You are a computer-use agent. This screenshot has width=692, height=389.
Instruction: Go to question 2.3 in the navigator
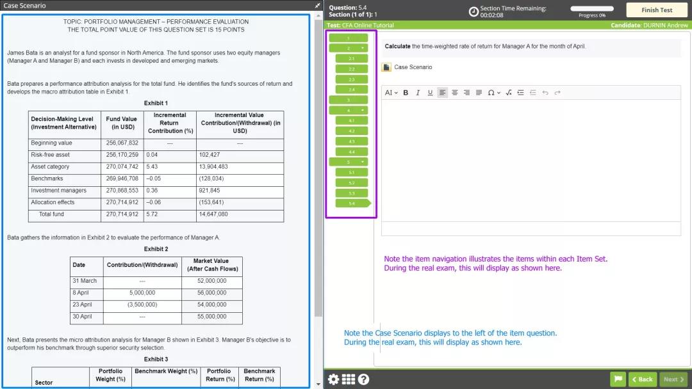point(351,79)
